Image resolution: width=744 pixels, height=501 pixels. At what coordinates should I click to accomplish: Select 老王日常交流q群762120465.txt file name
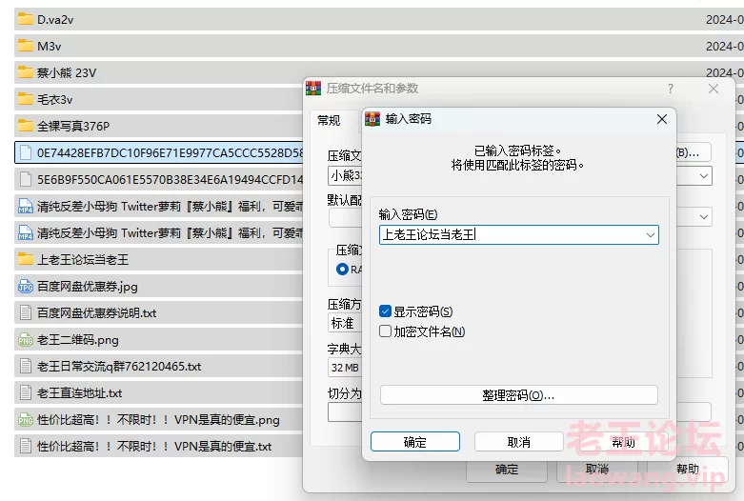coord(119,367)
